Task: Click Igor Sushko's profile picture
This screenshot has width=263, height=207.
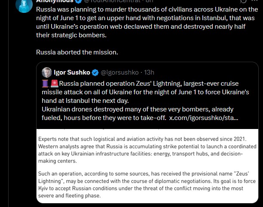Action: [x=47, y=72]
